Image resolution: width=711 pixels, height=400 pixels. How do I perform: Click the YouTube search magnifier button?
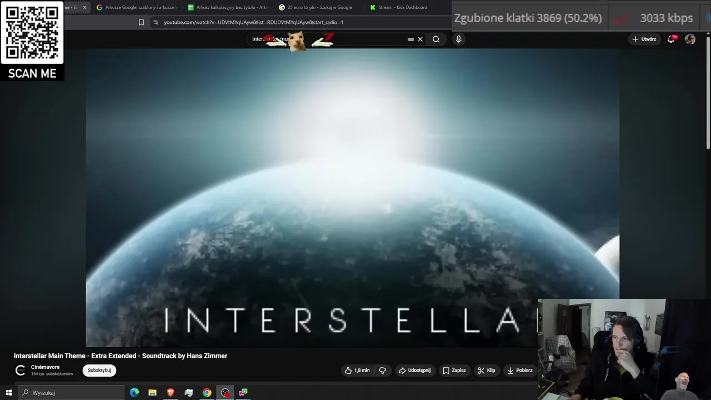(436, 39)
